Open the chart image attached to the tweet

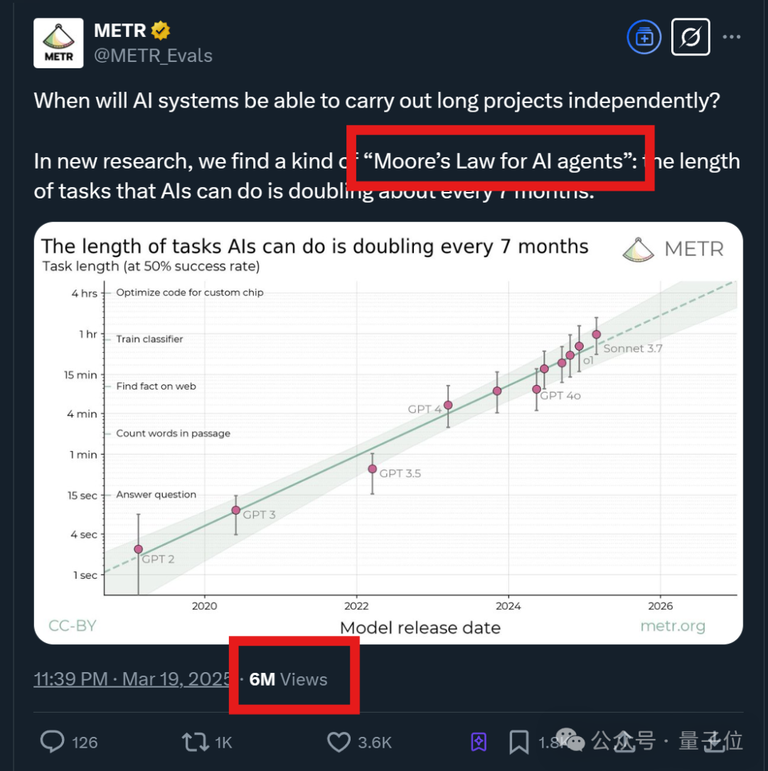(x=388, y=433)
